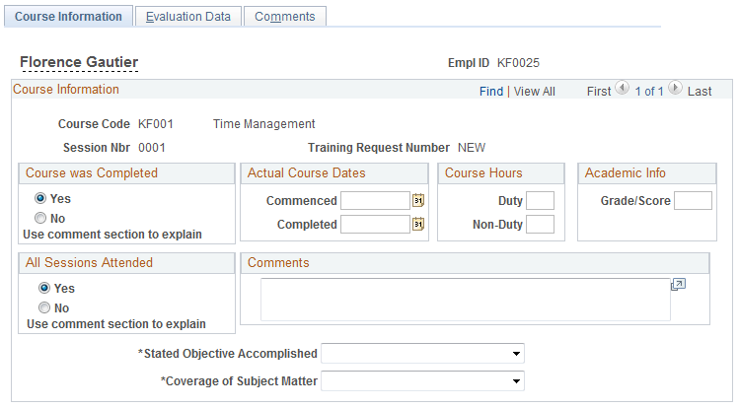739x408 pixels.
Task: Open the Comments tab
Action: [x=284, y=17]
